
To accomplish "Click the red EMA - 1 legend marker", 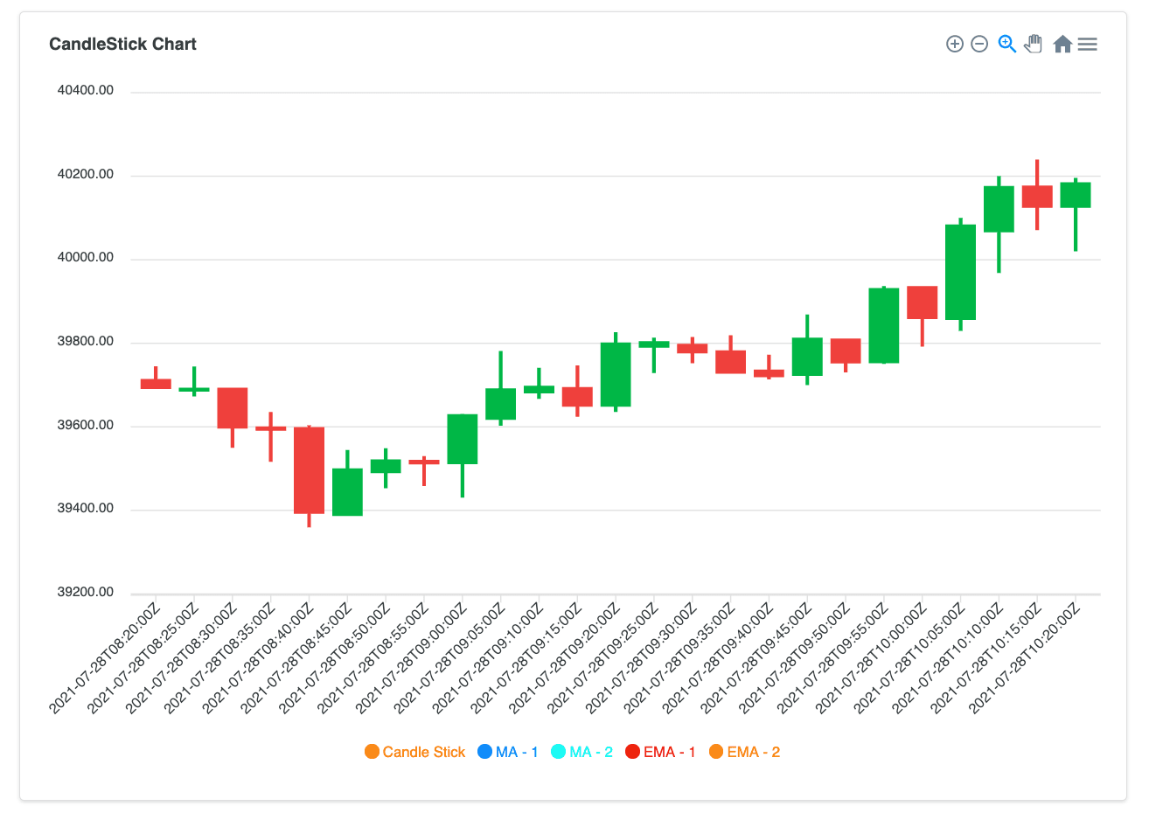I will pyautogui.click(x=632, y=752).
